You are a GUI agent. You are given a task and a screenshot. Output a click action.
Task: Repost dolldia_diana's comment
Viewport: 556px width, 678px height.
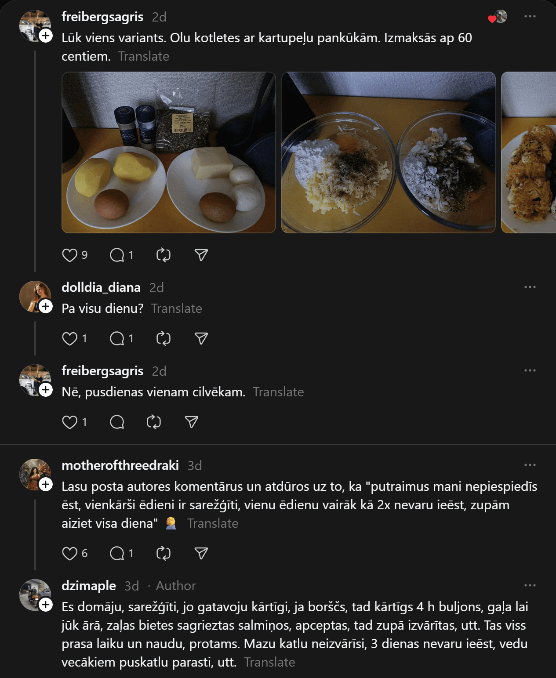(164, 339)
